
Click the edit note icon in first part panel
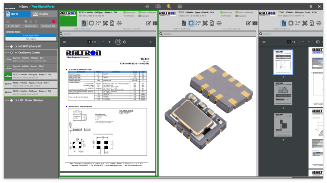pos(148,23)
